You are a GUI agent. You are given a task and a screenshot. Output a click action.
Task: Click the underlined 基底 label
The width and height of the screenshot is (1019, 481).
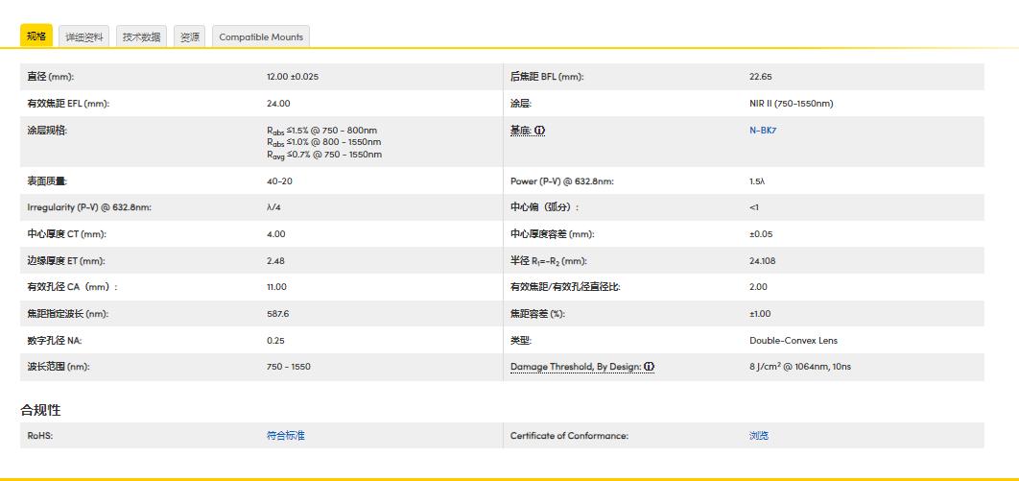click(x=520, y=131)
